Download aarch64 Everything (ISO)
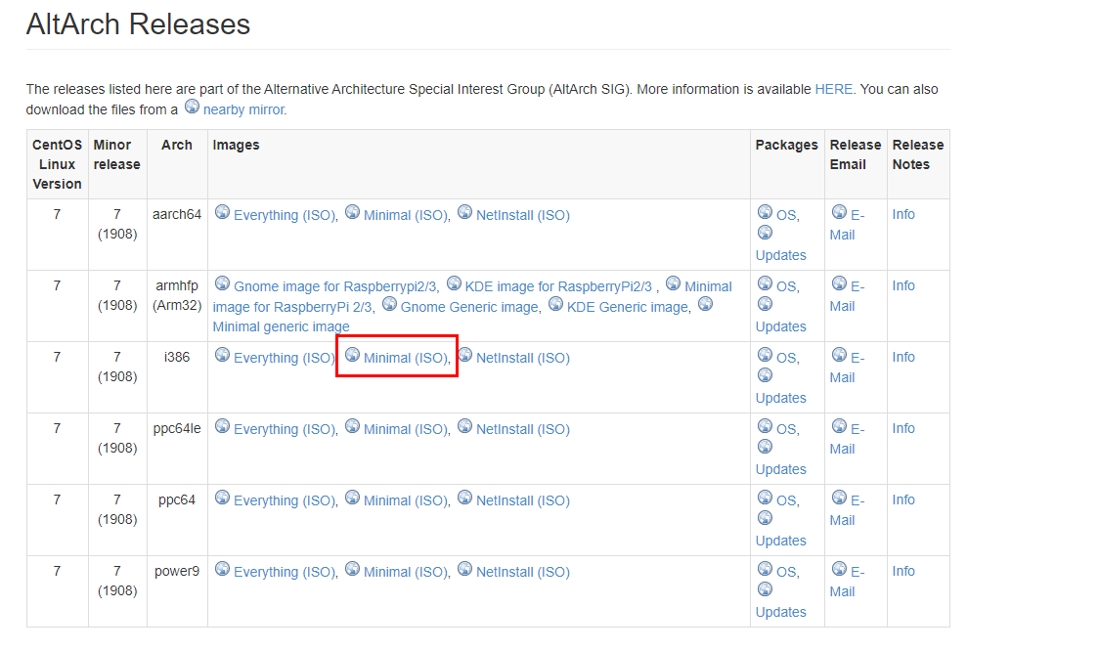 tap(285, 215)
